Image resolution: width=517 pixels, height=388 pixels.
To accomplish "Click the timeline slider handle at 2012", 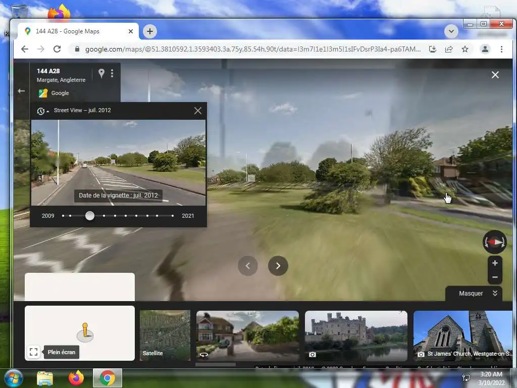I will 90,216.
